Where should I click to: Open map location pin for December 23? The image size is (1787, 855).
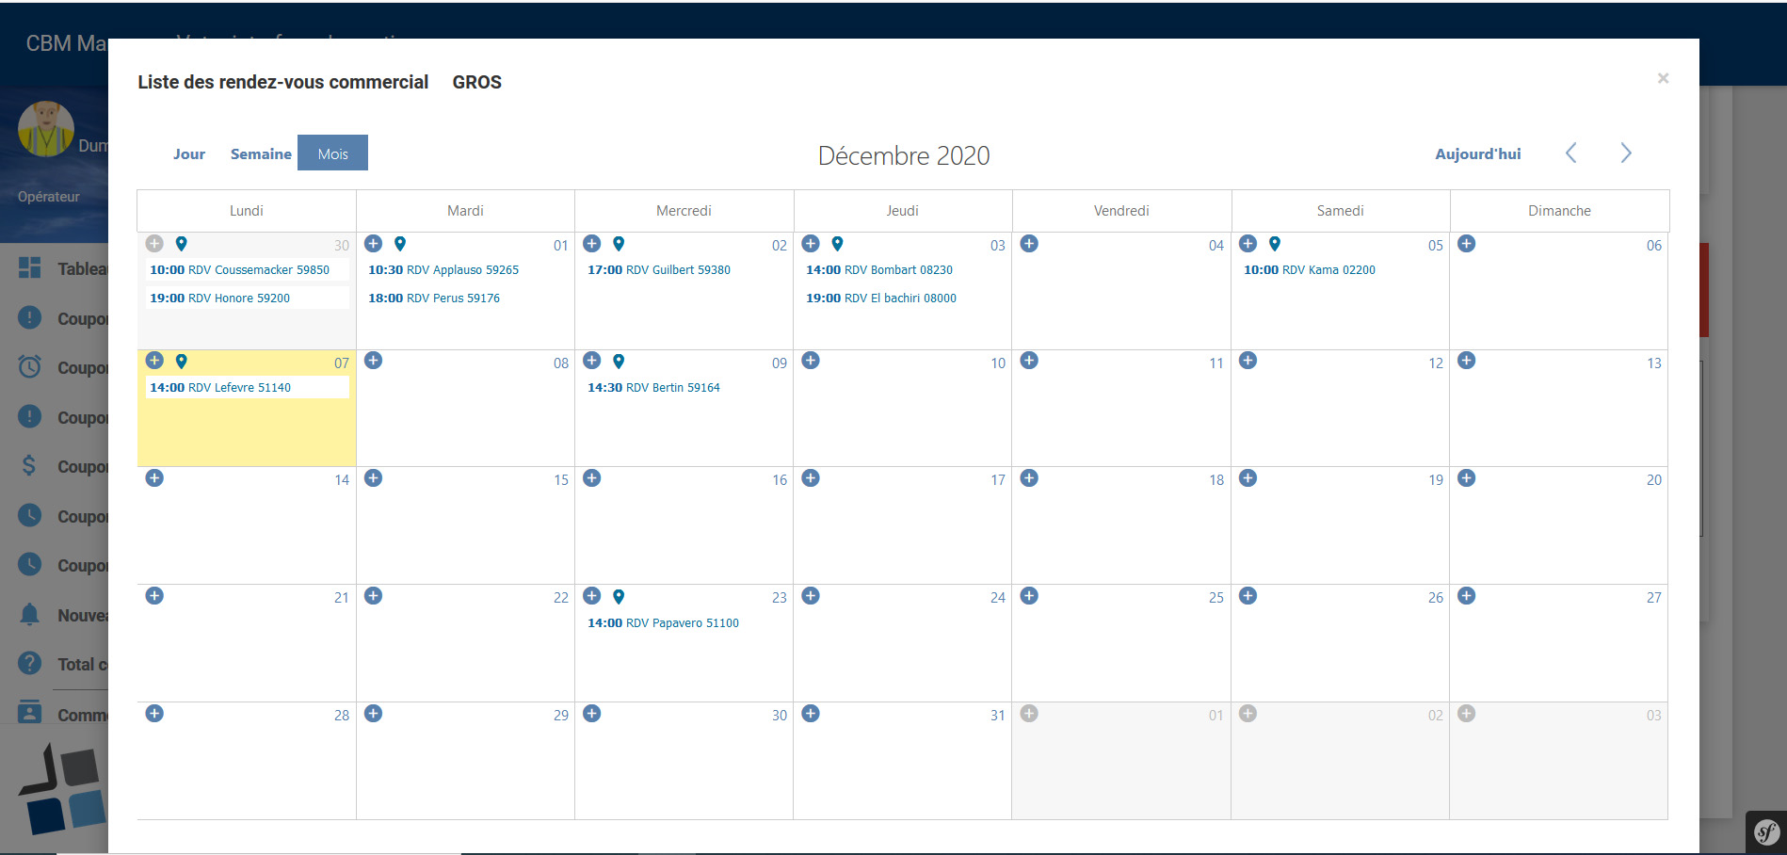619,596
